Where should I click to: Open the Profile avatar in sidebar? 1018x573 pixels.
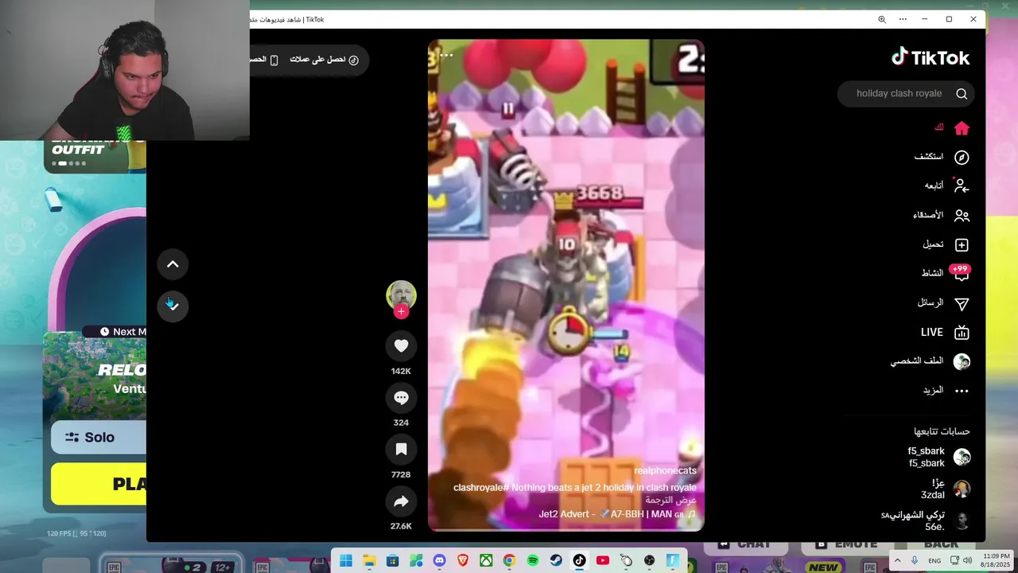coord(962,362)
